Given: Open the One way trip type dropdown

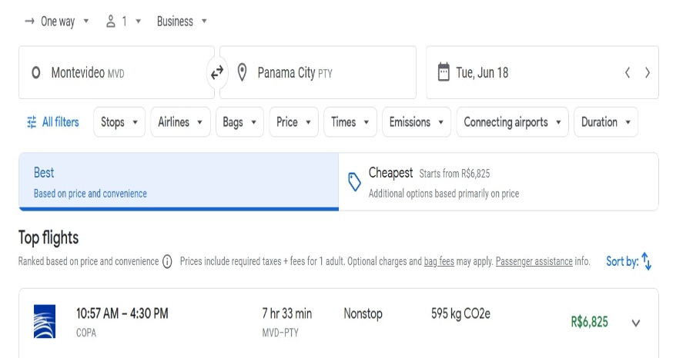Looking at the screenshot, I should [x=58, y=22].
